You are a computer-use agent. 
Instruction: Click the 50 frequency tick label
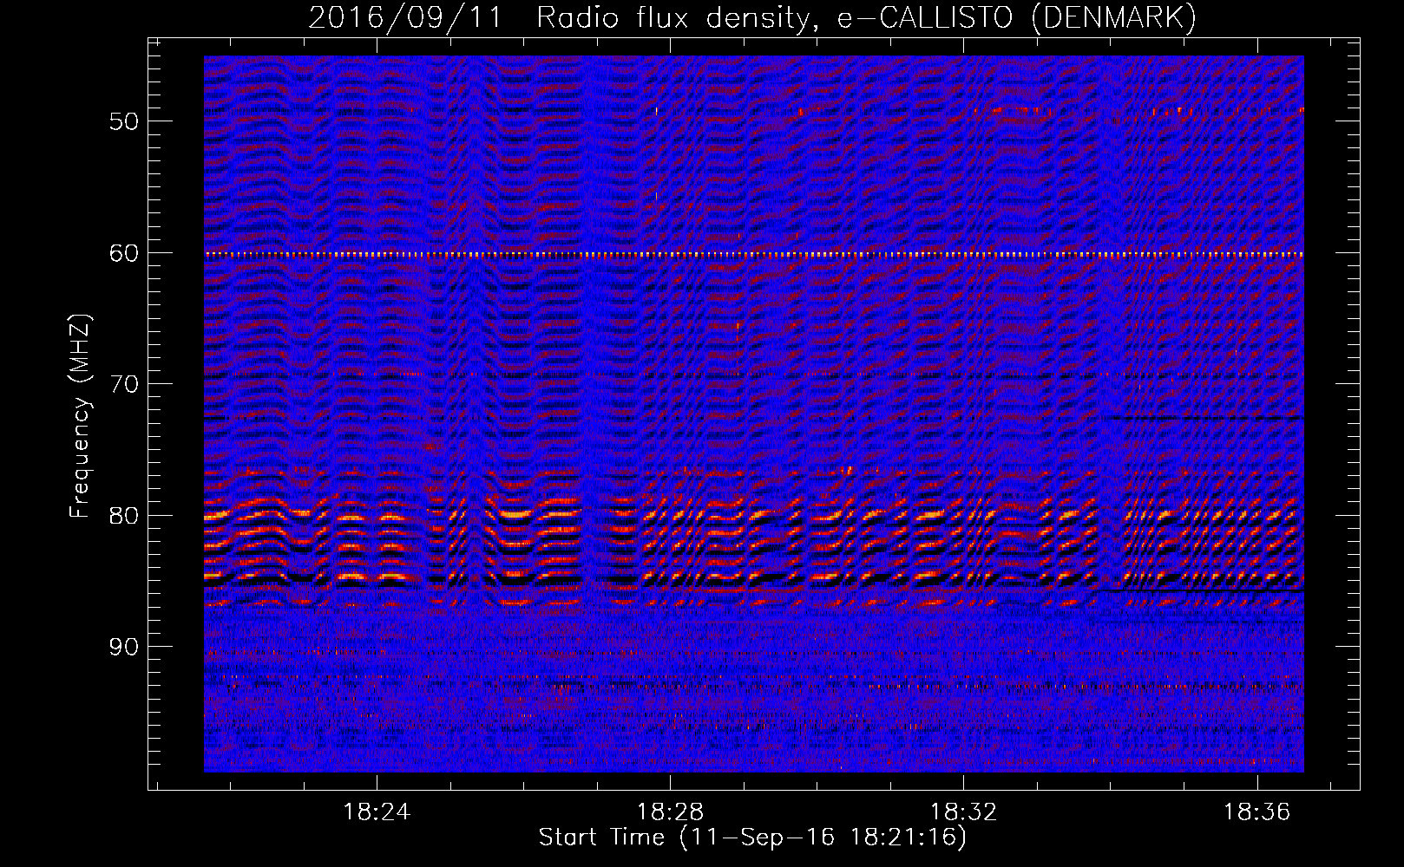[124, 121]
